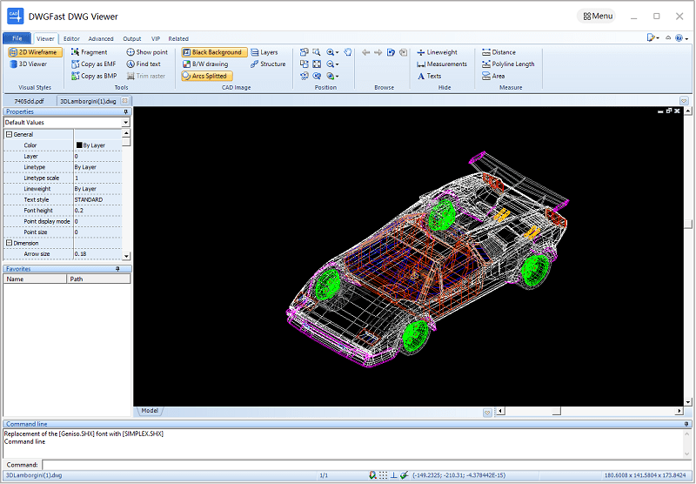Open the zoom out dropdown arrow
696x484 pixels.
[338, 64]
